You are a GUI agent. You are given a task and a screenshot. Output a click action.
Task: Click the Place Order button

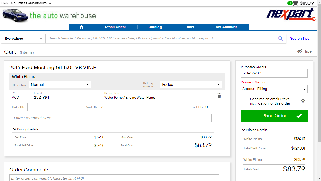click(274, 116)
